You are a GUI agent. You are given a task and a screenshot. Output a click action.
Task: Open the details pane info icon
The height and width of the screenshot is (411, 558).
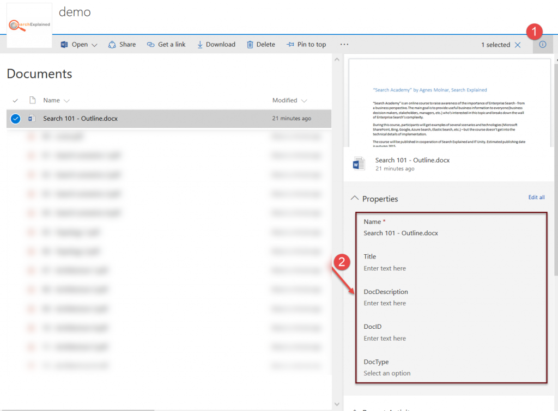pyautogui.click(x=542, y=45)
